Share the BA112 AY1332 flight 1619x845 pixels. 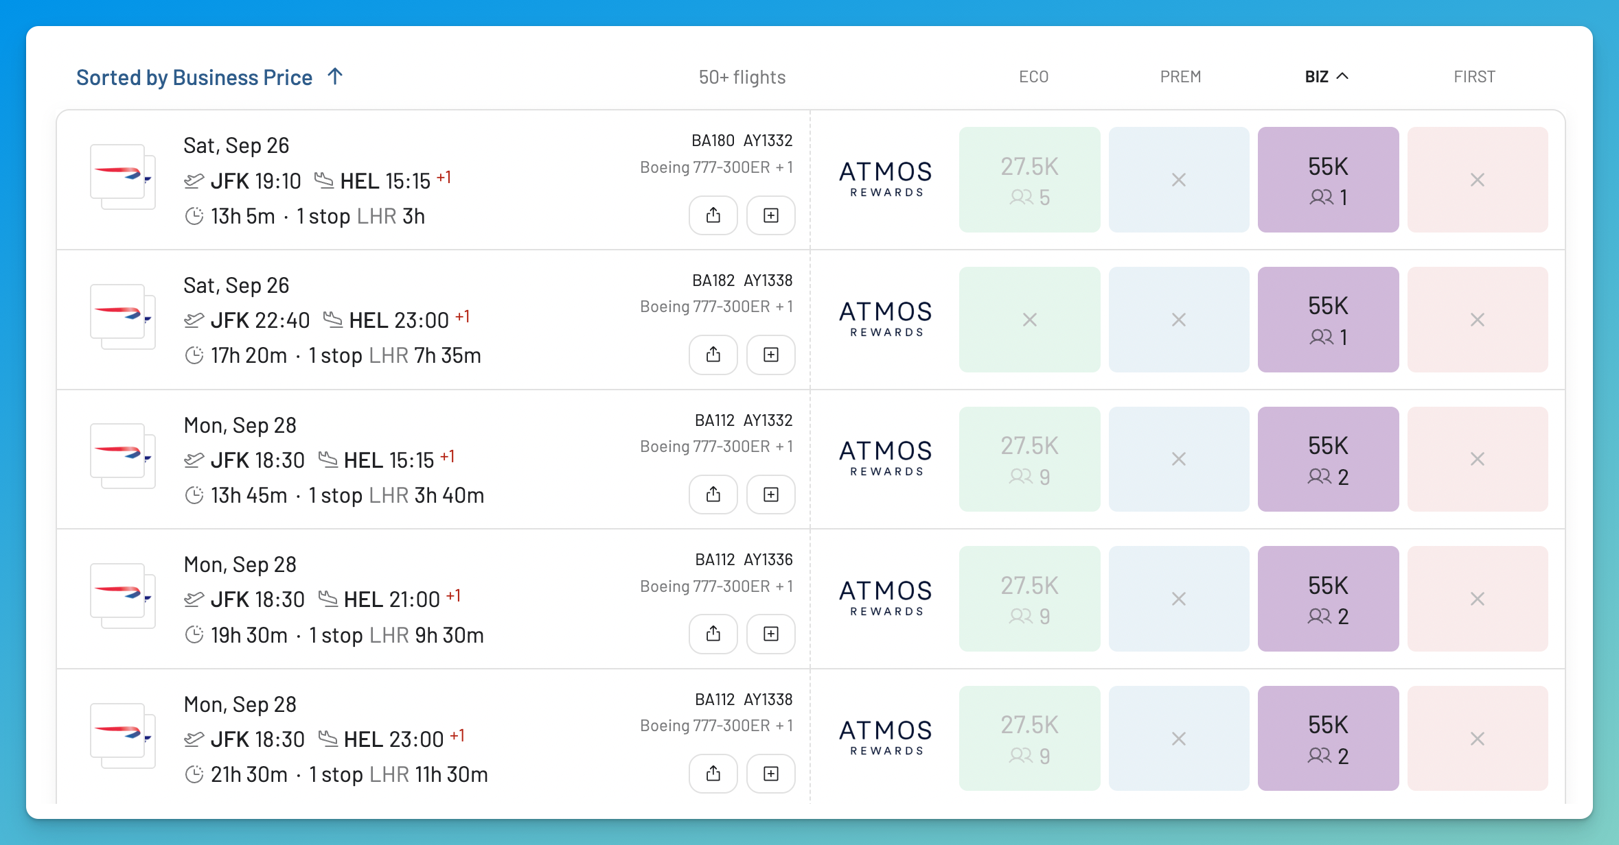713,495
